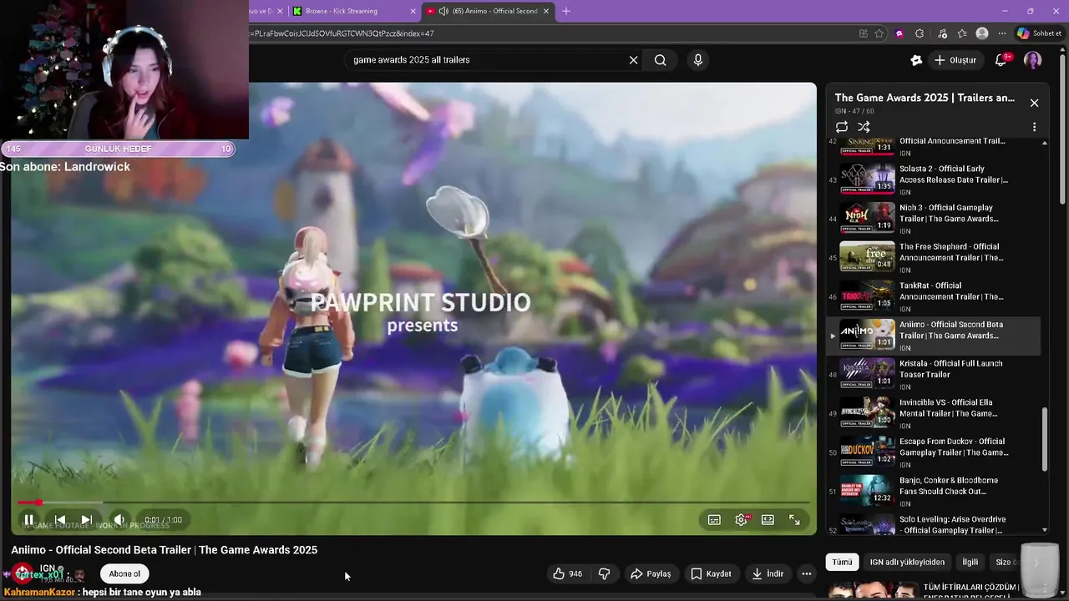Open IGN channel name under video
The image size is (1069, 601).
click(48, 568)
